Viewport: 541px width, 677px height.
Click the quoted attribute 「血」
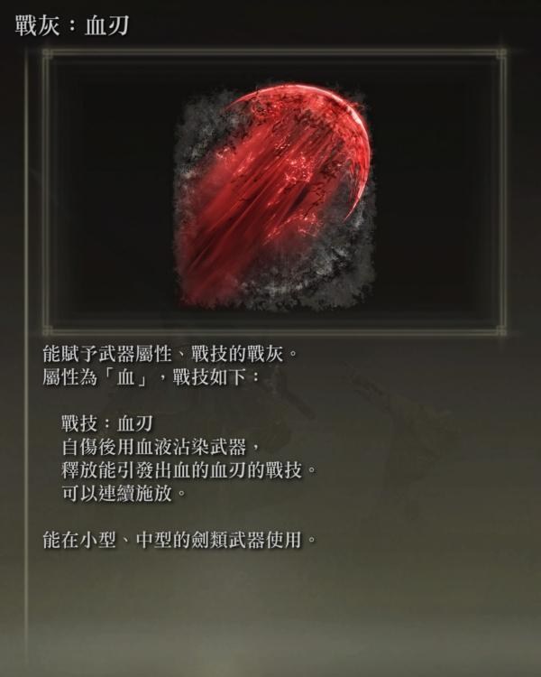(126, 377)
